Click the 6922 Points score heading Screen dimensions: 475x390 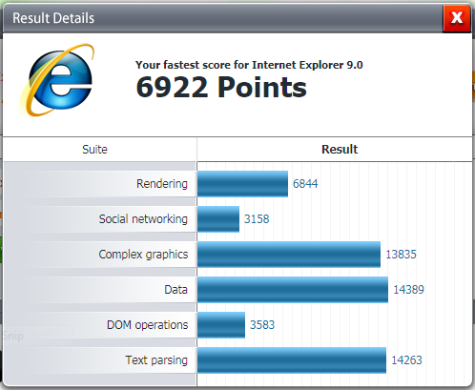click(x=221, y=87)
